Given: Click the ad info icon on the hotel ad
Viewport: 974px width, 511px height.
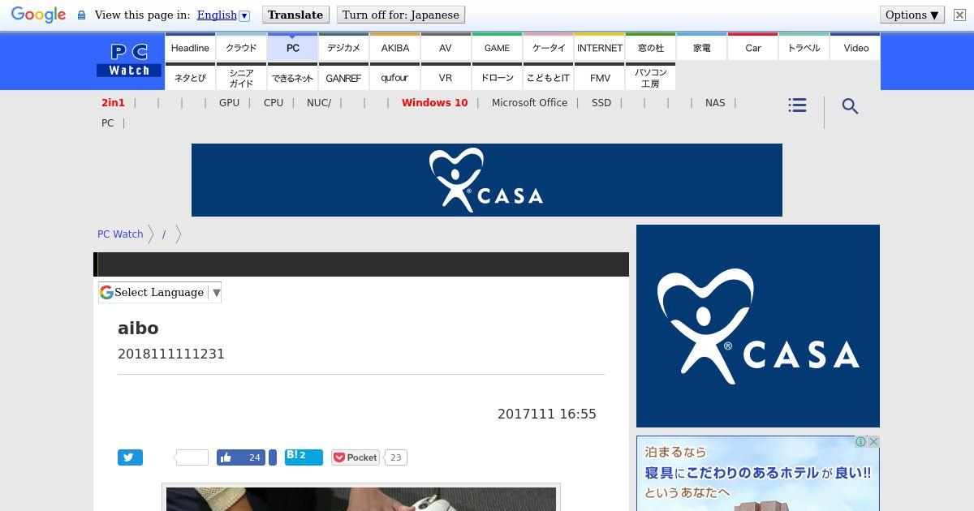Looking at the screenshot, I should click(860, 442).
